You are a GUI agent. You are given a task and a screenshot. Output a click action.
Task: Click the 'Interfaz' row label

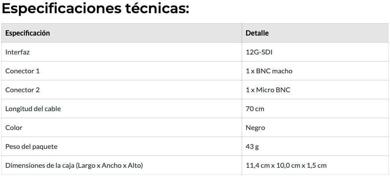[x=18, y=52]
